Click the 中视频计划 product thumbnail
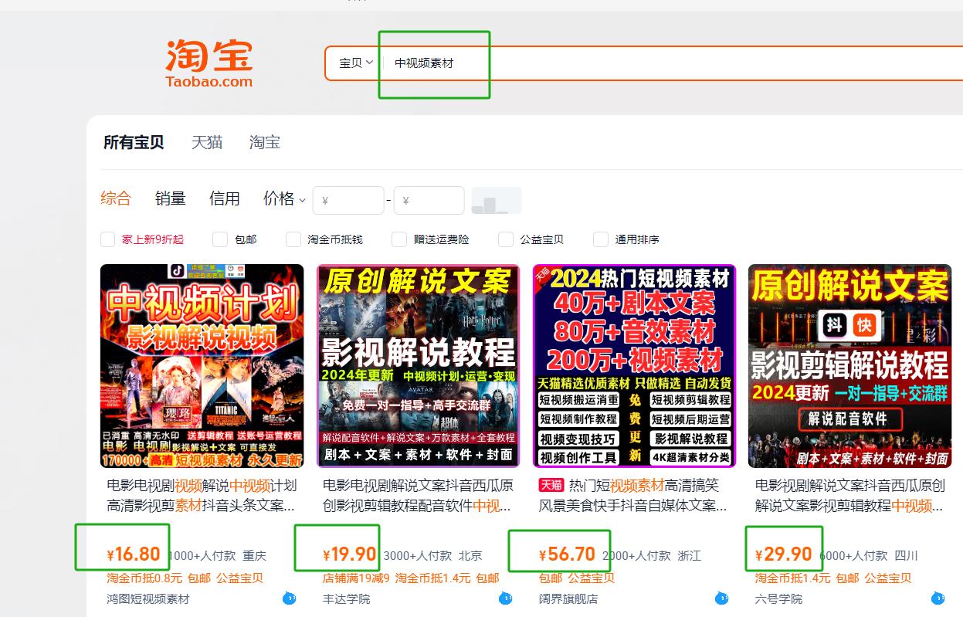The width and height of the screenshot is (963, 617). [x=201, y=365]
